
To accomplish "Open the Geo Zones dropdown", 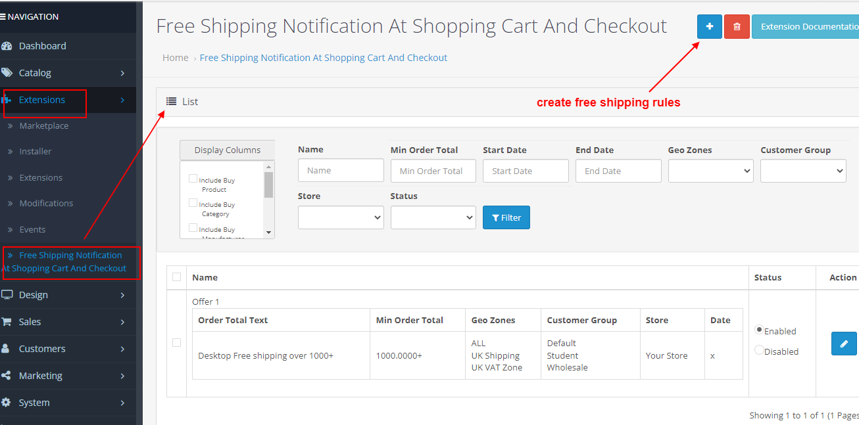I will coord(710,171).
